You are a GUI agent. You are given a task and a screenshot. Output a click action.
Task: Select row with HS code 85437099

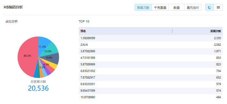pos(151,91)
